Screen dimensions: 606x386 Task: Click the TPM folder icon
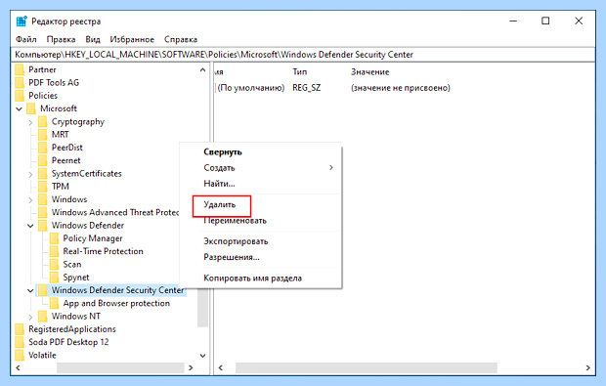pyautogui.click(x=42, y=187)
